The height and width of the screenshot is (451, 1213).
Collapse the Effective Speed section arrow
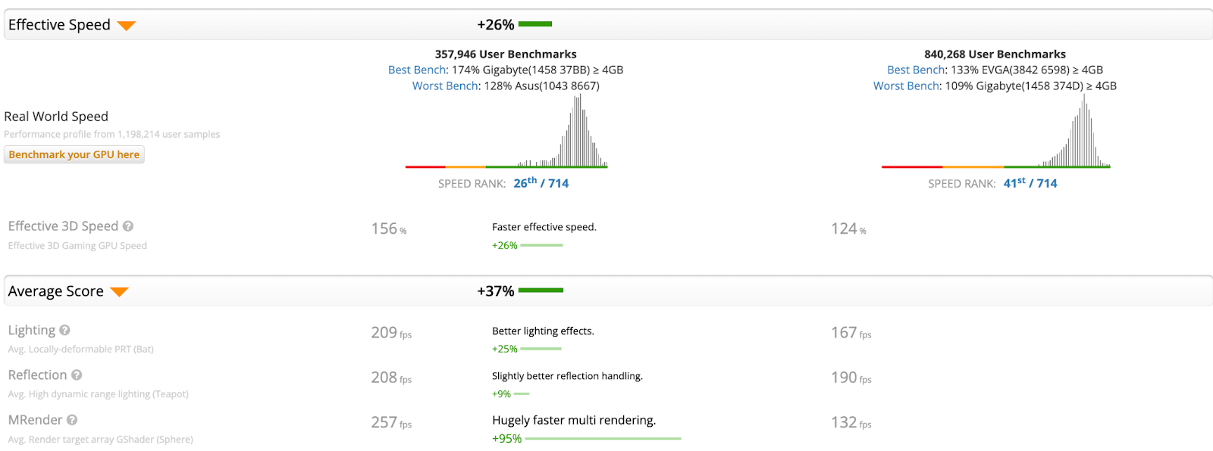(126, 26)
